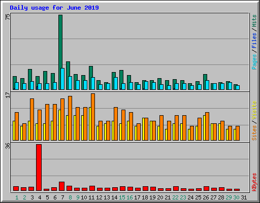Image resolution: width=260 pixels, height=203 pixels.
Task: Click the '75' scale value on the hits chart
Action: pos(8,17)
